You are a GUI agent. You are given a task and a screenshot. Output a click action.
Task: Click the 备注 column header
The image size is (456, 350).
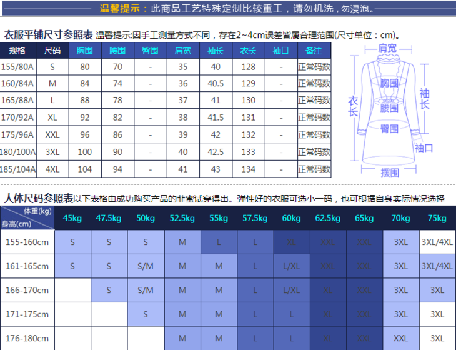tap(314, 51)
